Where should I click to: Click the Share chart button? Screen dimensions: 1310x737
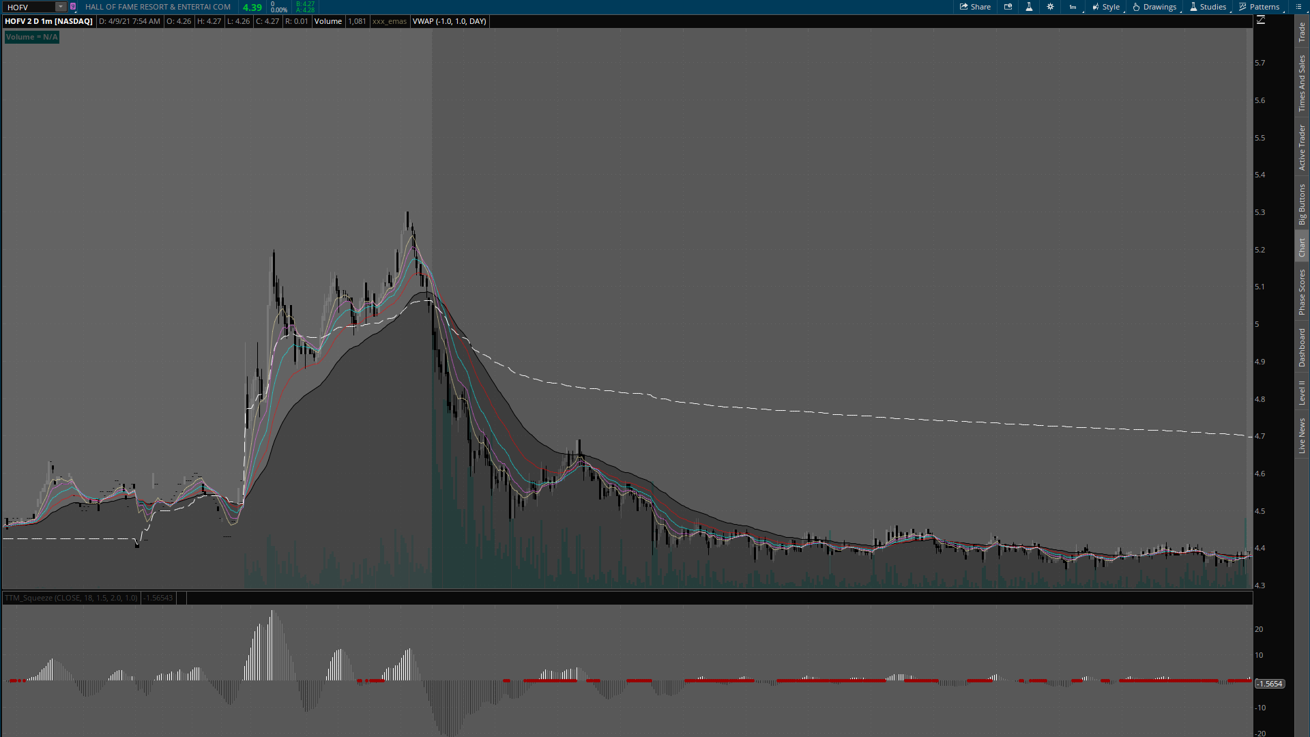point(975,7)
